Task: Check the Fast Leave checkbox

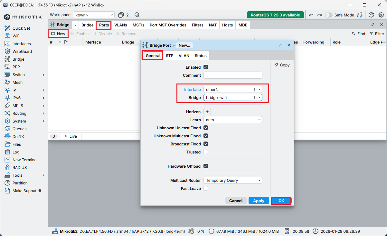Action: point(206,189)
